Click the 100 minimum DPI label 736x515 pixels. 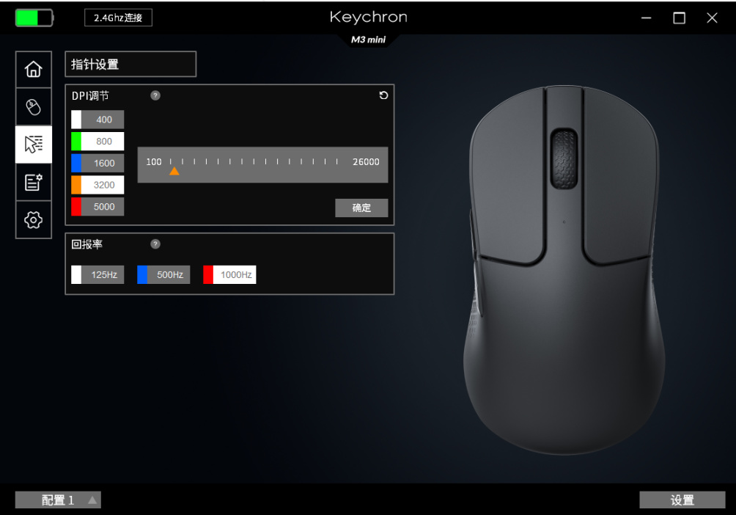tap(153, 161)
